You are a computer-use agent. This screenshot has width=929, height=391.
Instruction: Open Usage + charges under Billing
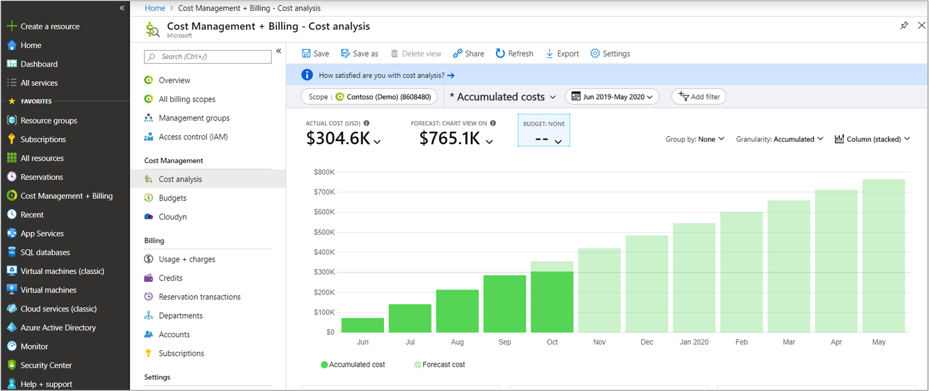(x=187, y=259)
